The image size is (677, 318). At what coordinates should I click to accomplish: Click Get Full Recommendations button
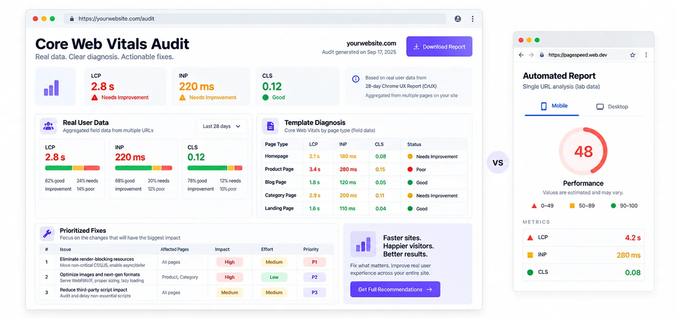pos(395,289)
